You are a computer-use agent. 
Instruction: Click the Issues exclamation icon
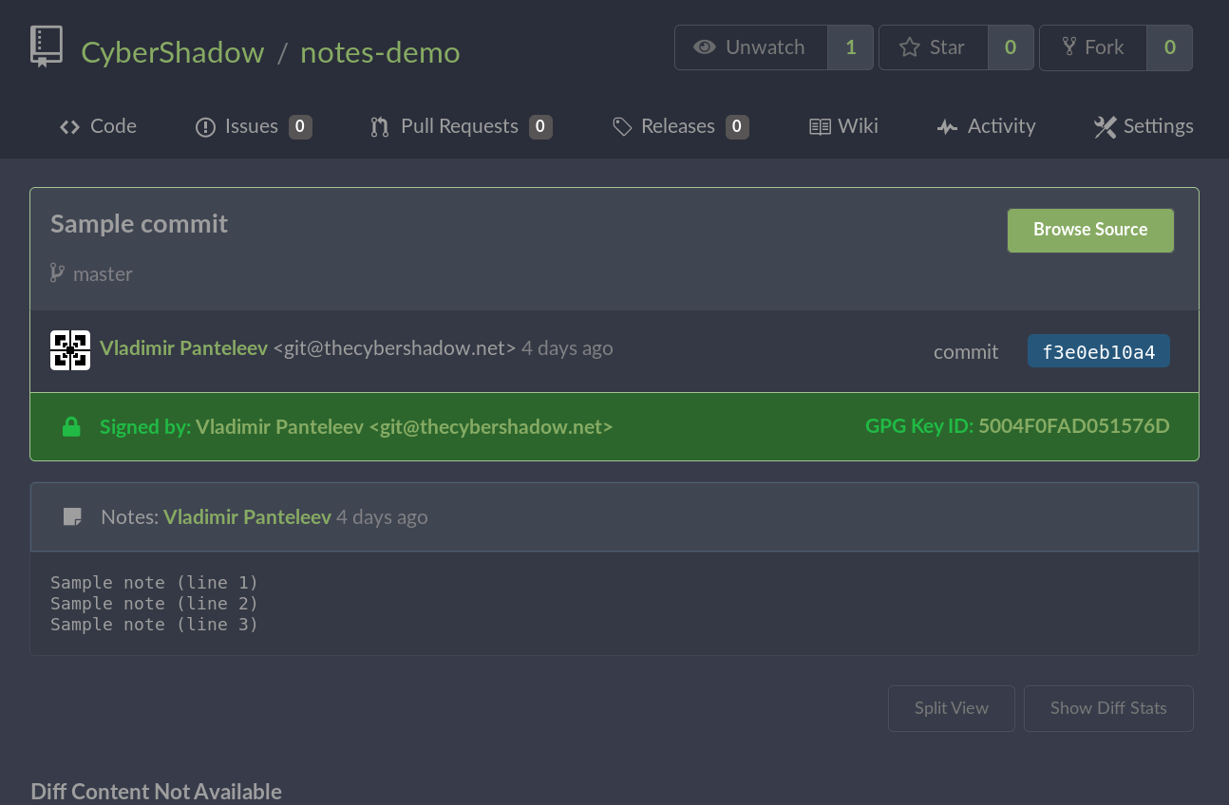coord(205,127)
